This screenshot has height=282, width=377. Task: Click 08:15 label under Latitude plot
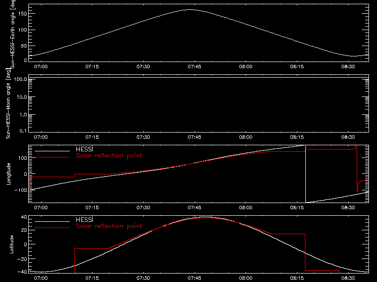297,278
